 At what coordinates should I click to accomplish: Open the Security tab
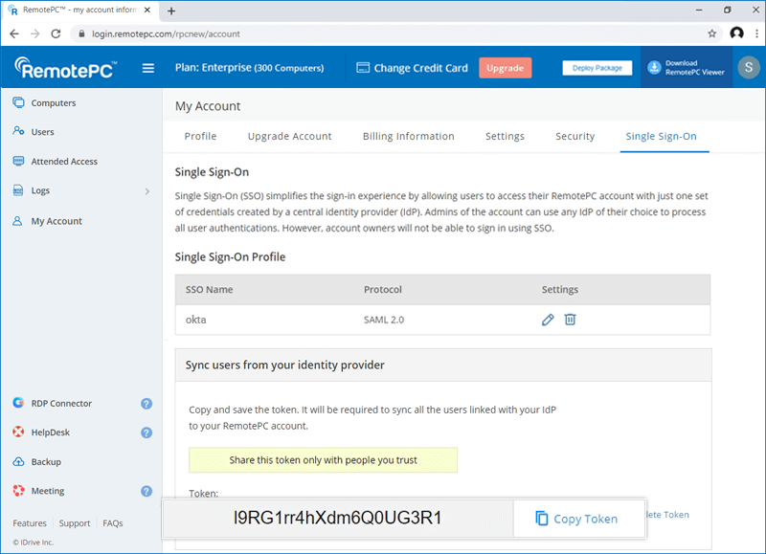click(575, 136)
